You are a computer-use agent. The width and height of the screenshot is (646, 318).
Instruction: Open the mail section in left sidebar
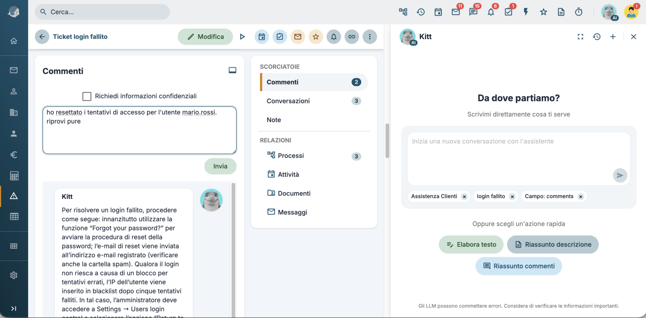click(x=14, y=70)
